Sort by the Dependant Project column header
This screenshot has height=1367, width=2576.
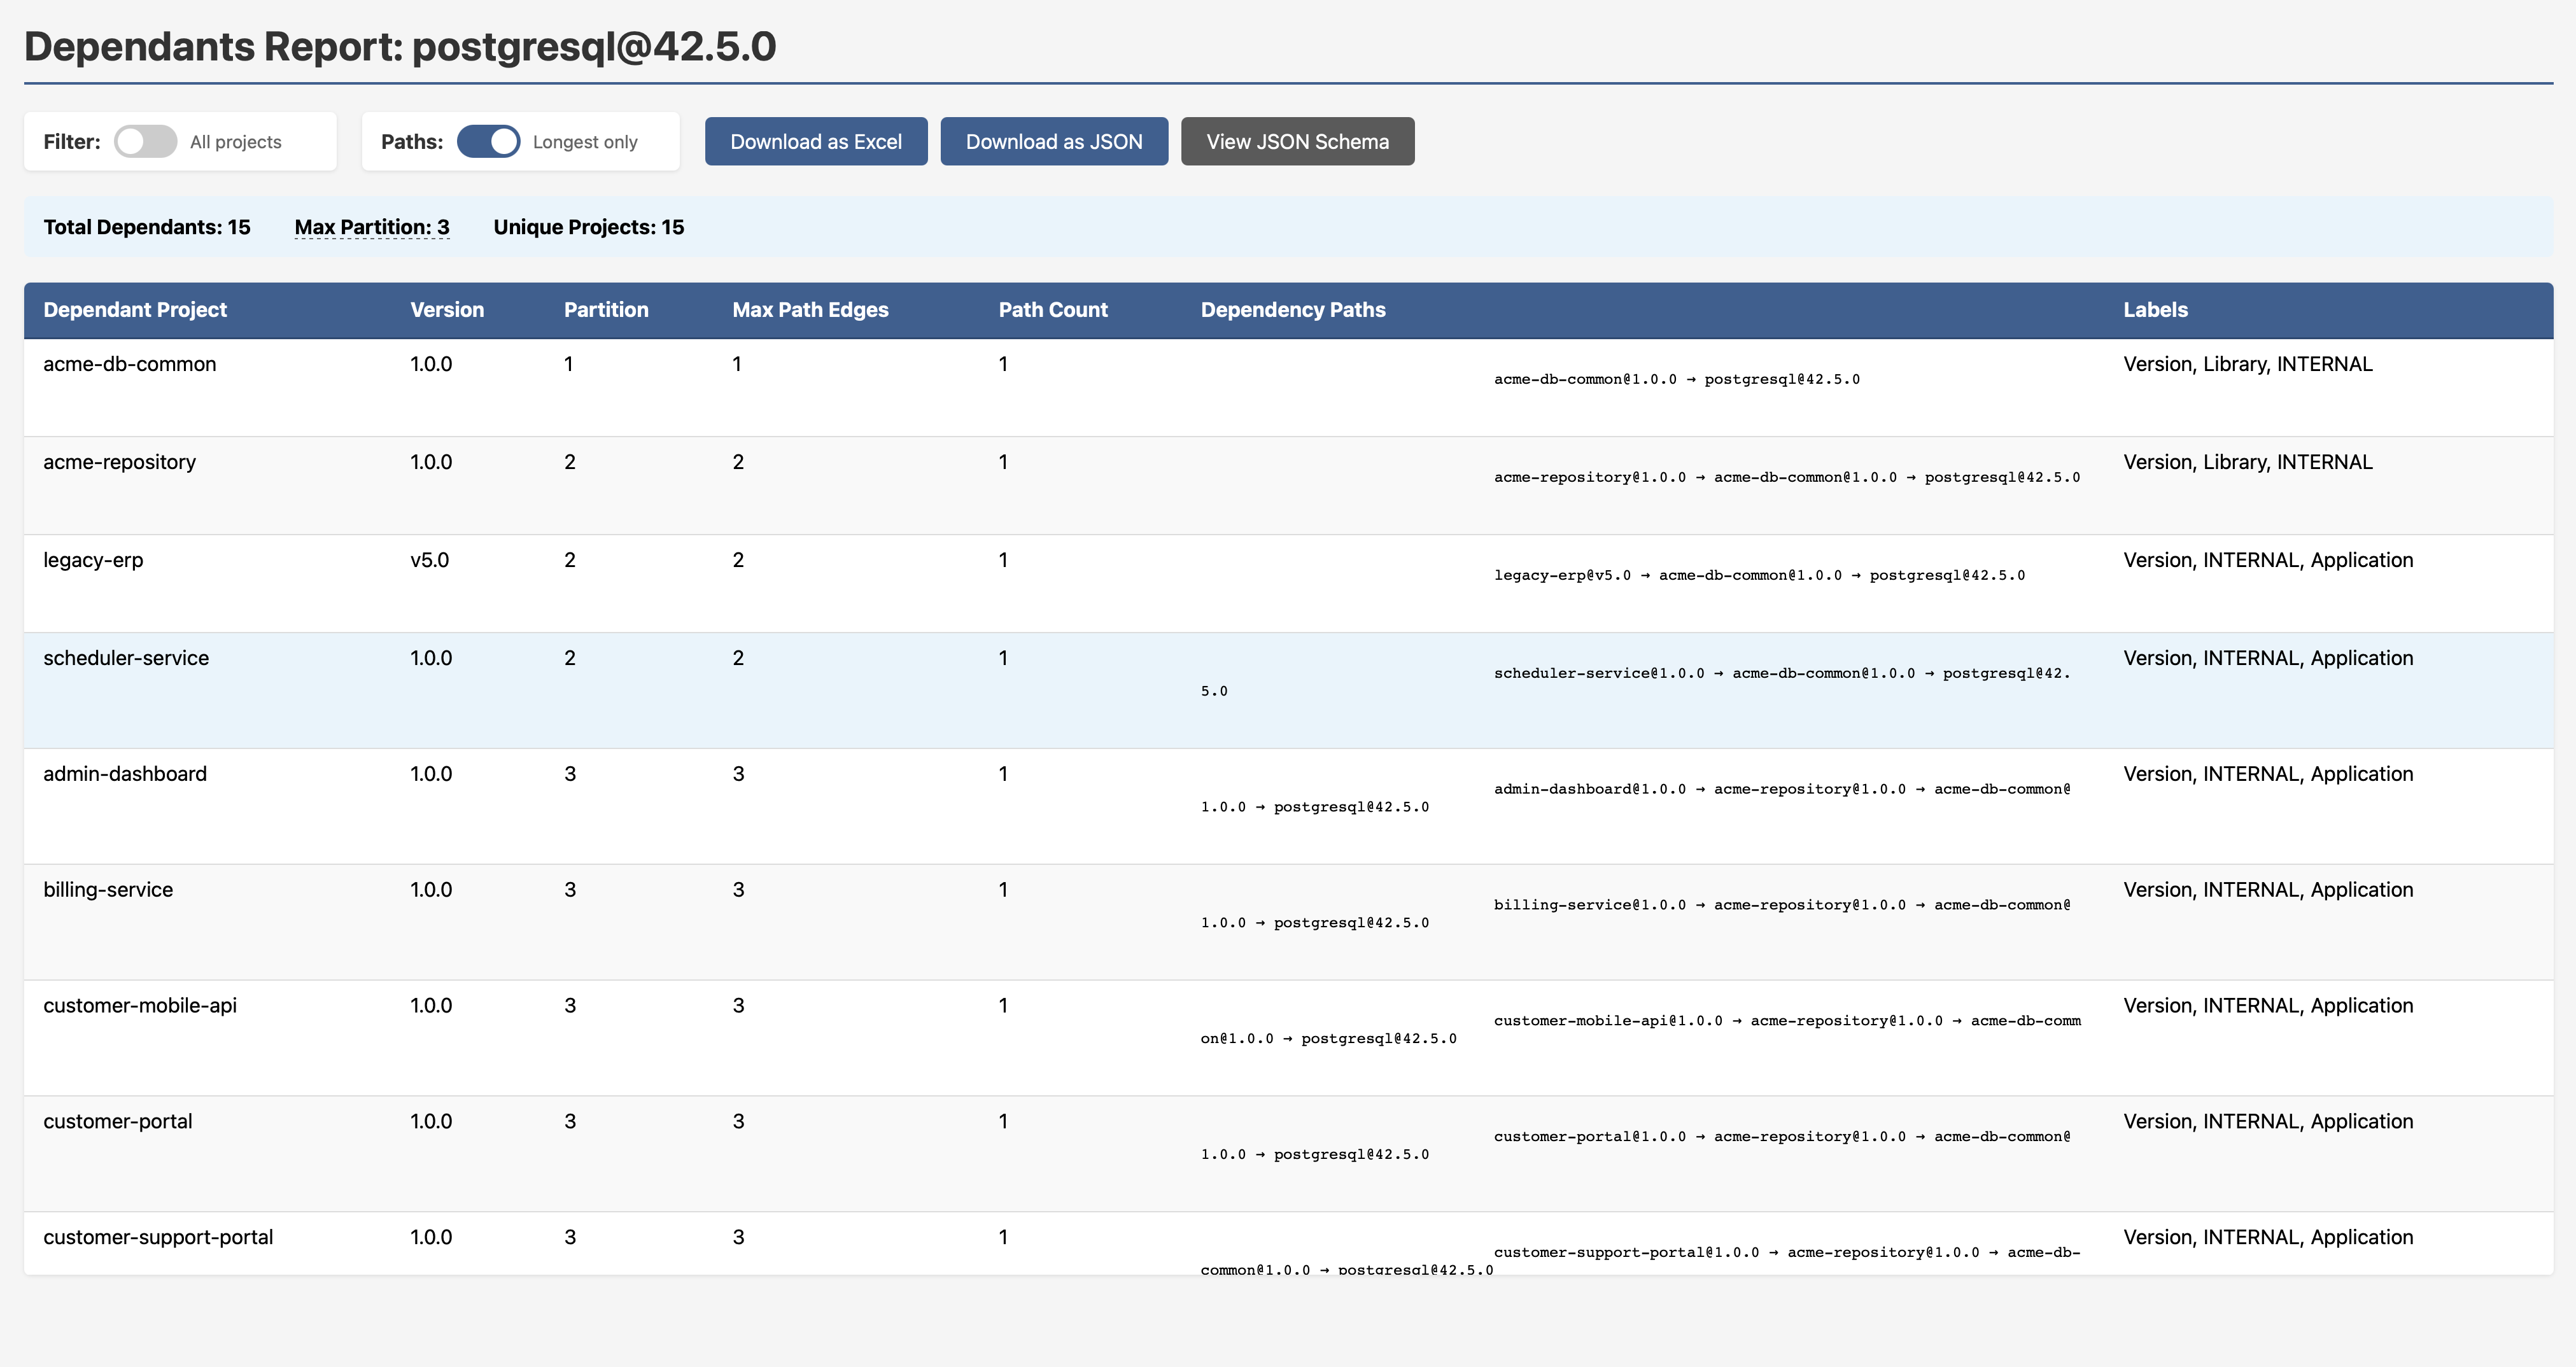[x=135, y=310]
